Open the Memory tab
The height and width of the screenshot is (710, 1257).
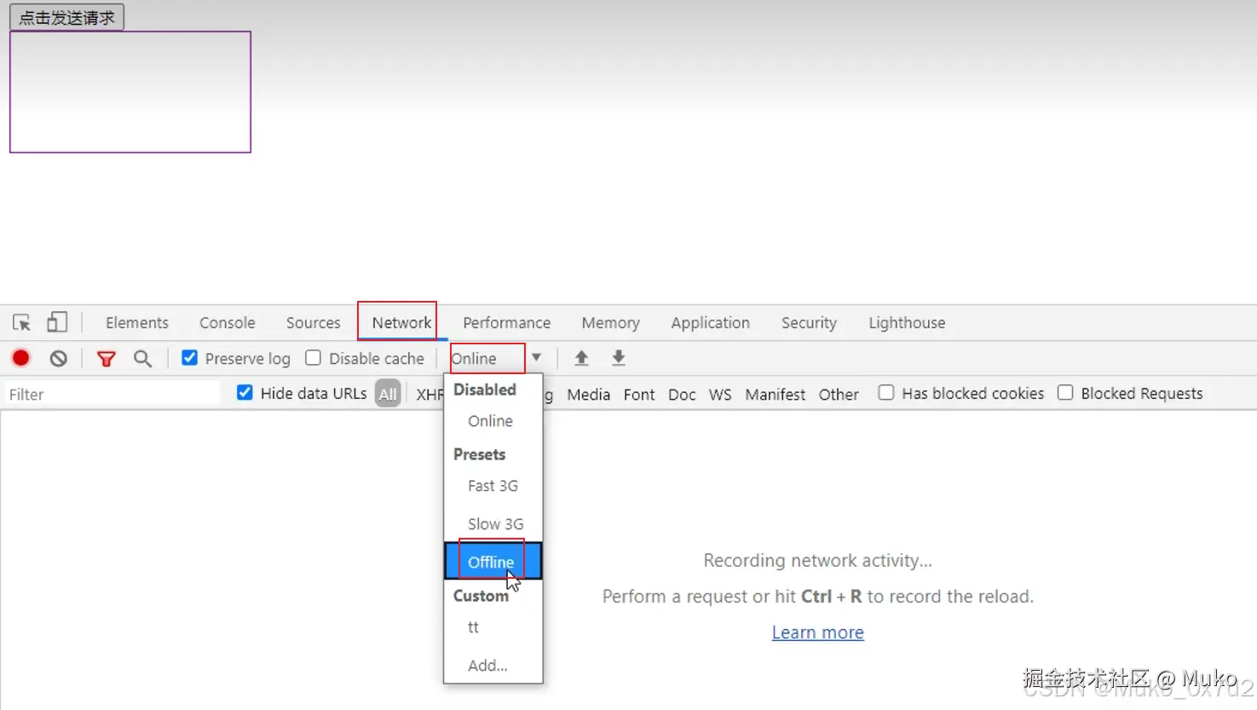611,323
